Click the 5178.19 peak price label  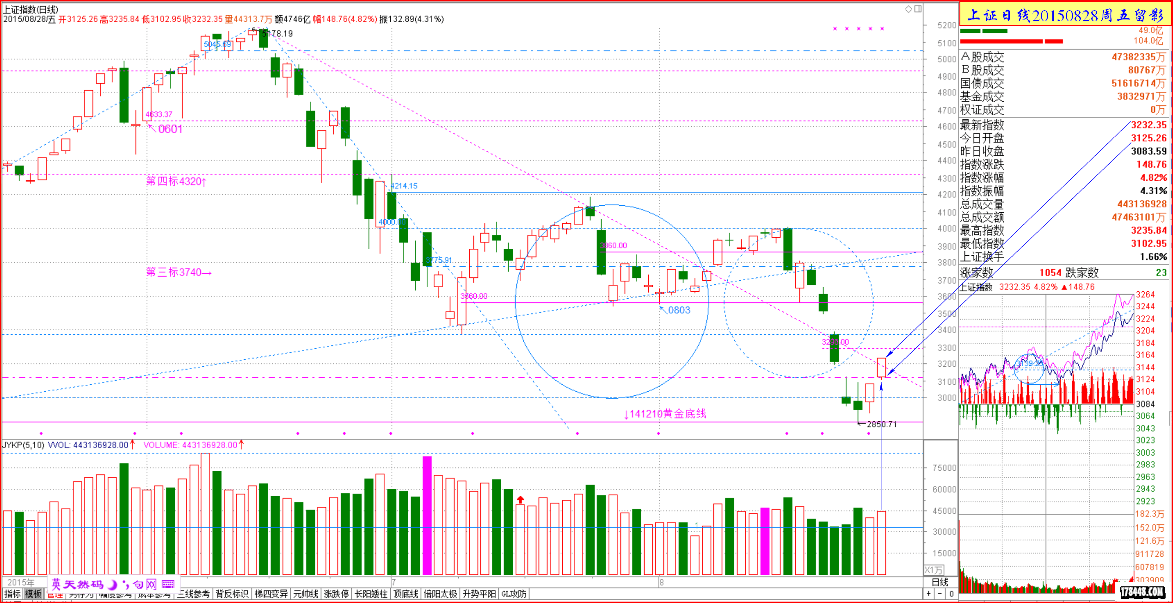(x=277, y=33)
